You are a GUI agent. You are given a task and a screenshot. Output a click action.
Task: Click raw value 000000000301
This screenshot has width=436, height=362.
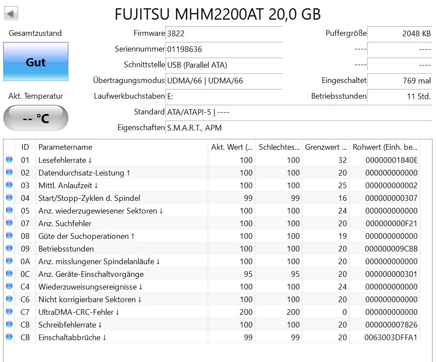pyautogui.click(x=391, y=274)
